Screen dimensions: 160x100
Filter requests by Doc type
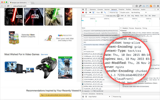[x=146, y=16]
